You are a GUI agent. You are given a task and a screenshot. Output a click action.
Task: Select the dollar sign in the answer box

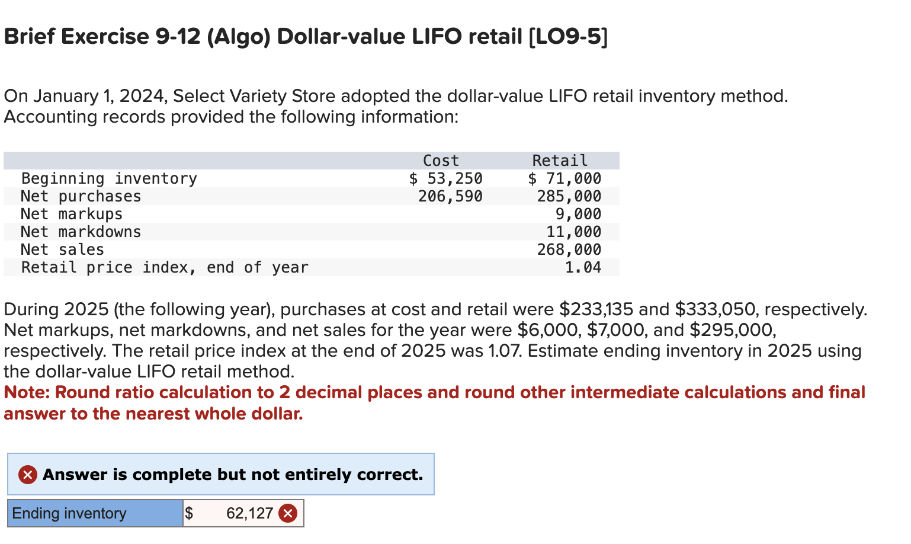pyautogui.click(x=190, y=513)
